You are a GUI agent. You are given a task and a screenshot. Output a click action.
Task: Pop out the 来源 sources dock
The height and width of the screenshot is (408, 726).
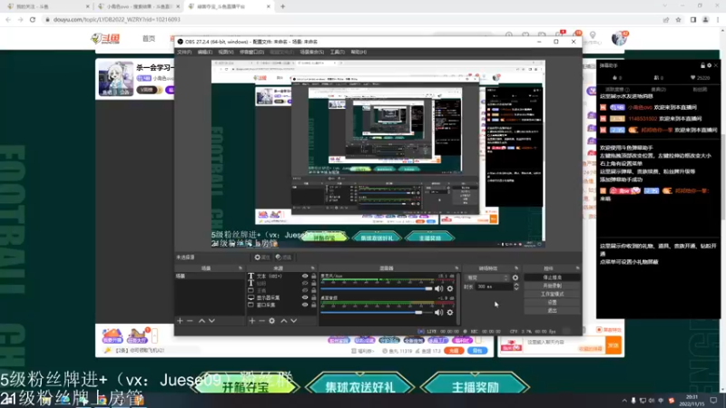(x=313, y=268)
